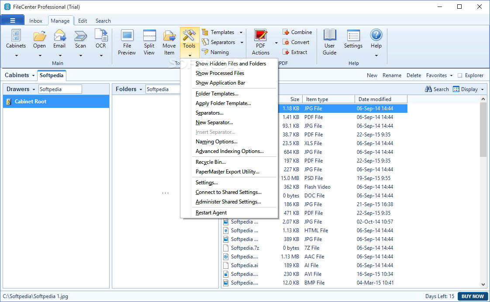Click Delete in the cabinets bar
This screenshot has width=490, height=302.
(x=414, y=75)
